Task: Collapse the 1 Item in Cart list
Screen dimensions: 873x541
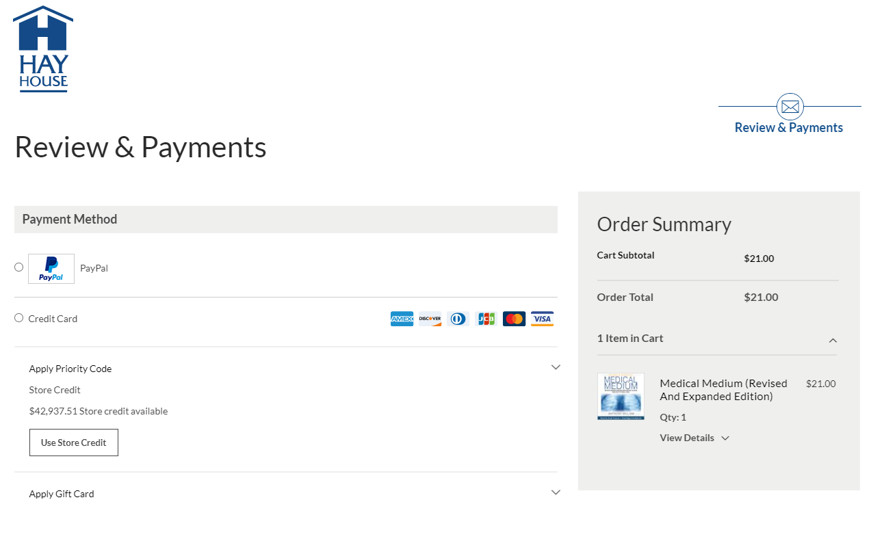Action: click(833, 340)
